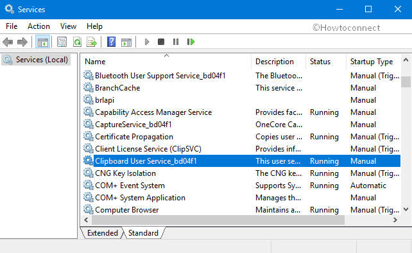The height and width of the screenshot is (253, 412).
Task: Sort by the Startup Type column header
Action: coord(373,62)
